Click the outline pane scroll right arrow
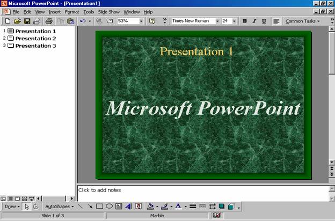The image size is (335, 221). pyautogui.click(x=72, y=198)
